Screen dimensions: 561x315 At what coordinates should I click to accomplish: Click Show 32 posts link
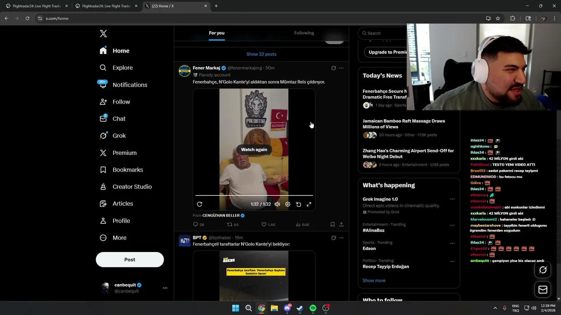261,54
